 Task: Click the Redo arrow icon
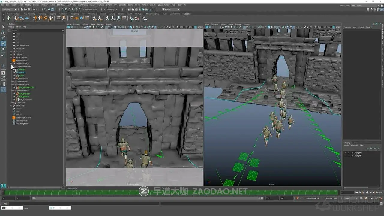click(35, 10)
